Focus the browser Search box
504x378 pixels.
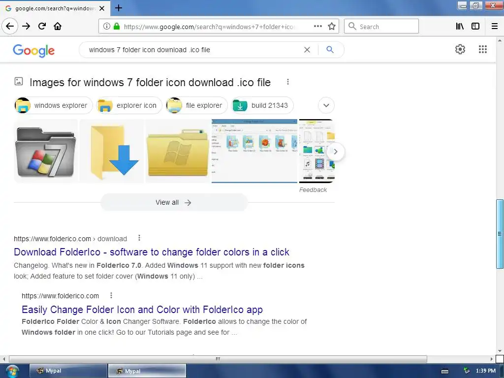381,27
